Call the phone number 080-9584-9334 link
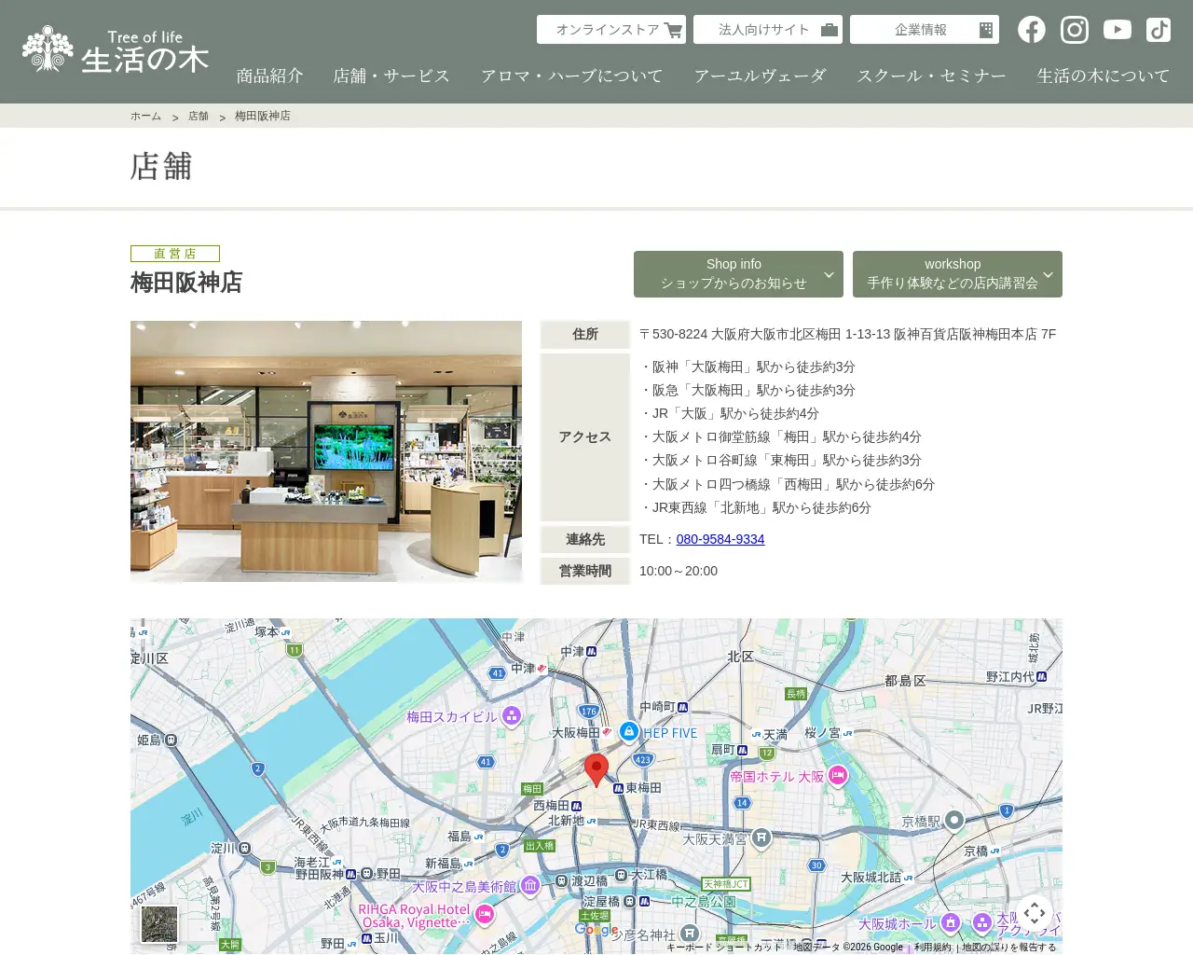The width and height of the screenshot is (1193, 955). (x=720, y=539)
